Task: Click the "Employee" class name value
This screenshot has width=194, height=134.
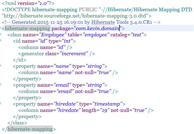Action: (53, 35)
